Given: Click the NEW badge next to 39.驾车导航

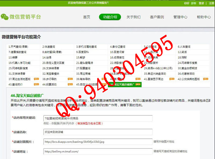Looking at the screenshot, I should coord(104,79).
